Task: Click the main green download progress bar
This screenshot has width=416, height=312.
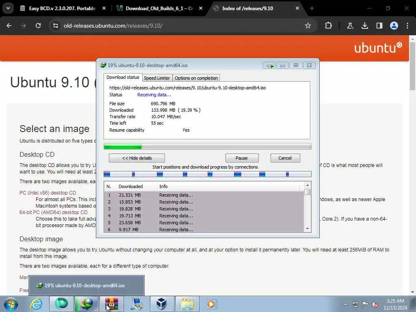Action: [208, 146]
